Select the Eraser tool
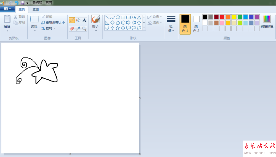 72,29
